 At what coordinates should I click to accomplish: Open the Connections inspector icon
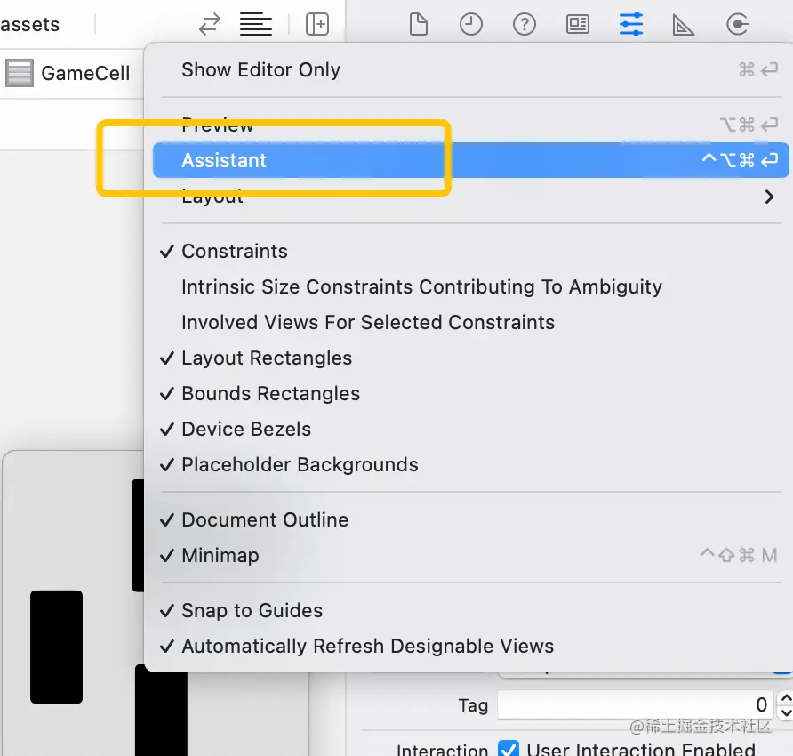click(x=737, y=24)
